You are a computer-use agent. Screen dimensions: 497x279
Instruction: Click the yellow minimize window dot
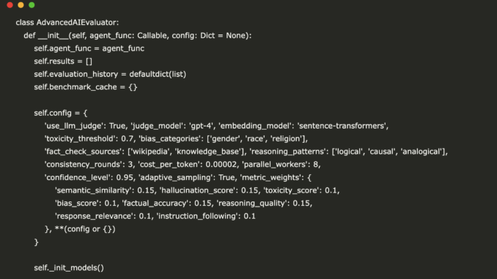pyautogui.click(x=21, y=5)
